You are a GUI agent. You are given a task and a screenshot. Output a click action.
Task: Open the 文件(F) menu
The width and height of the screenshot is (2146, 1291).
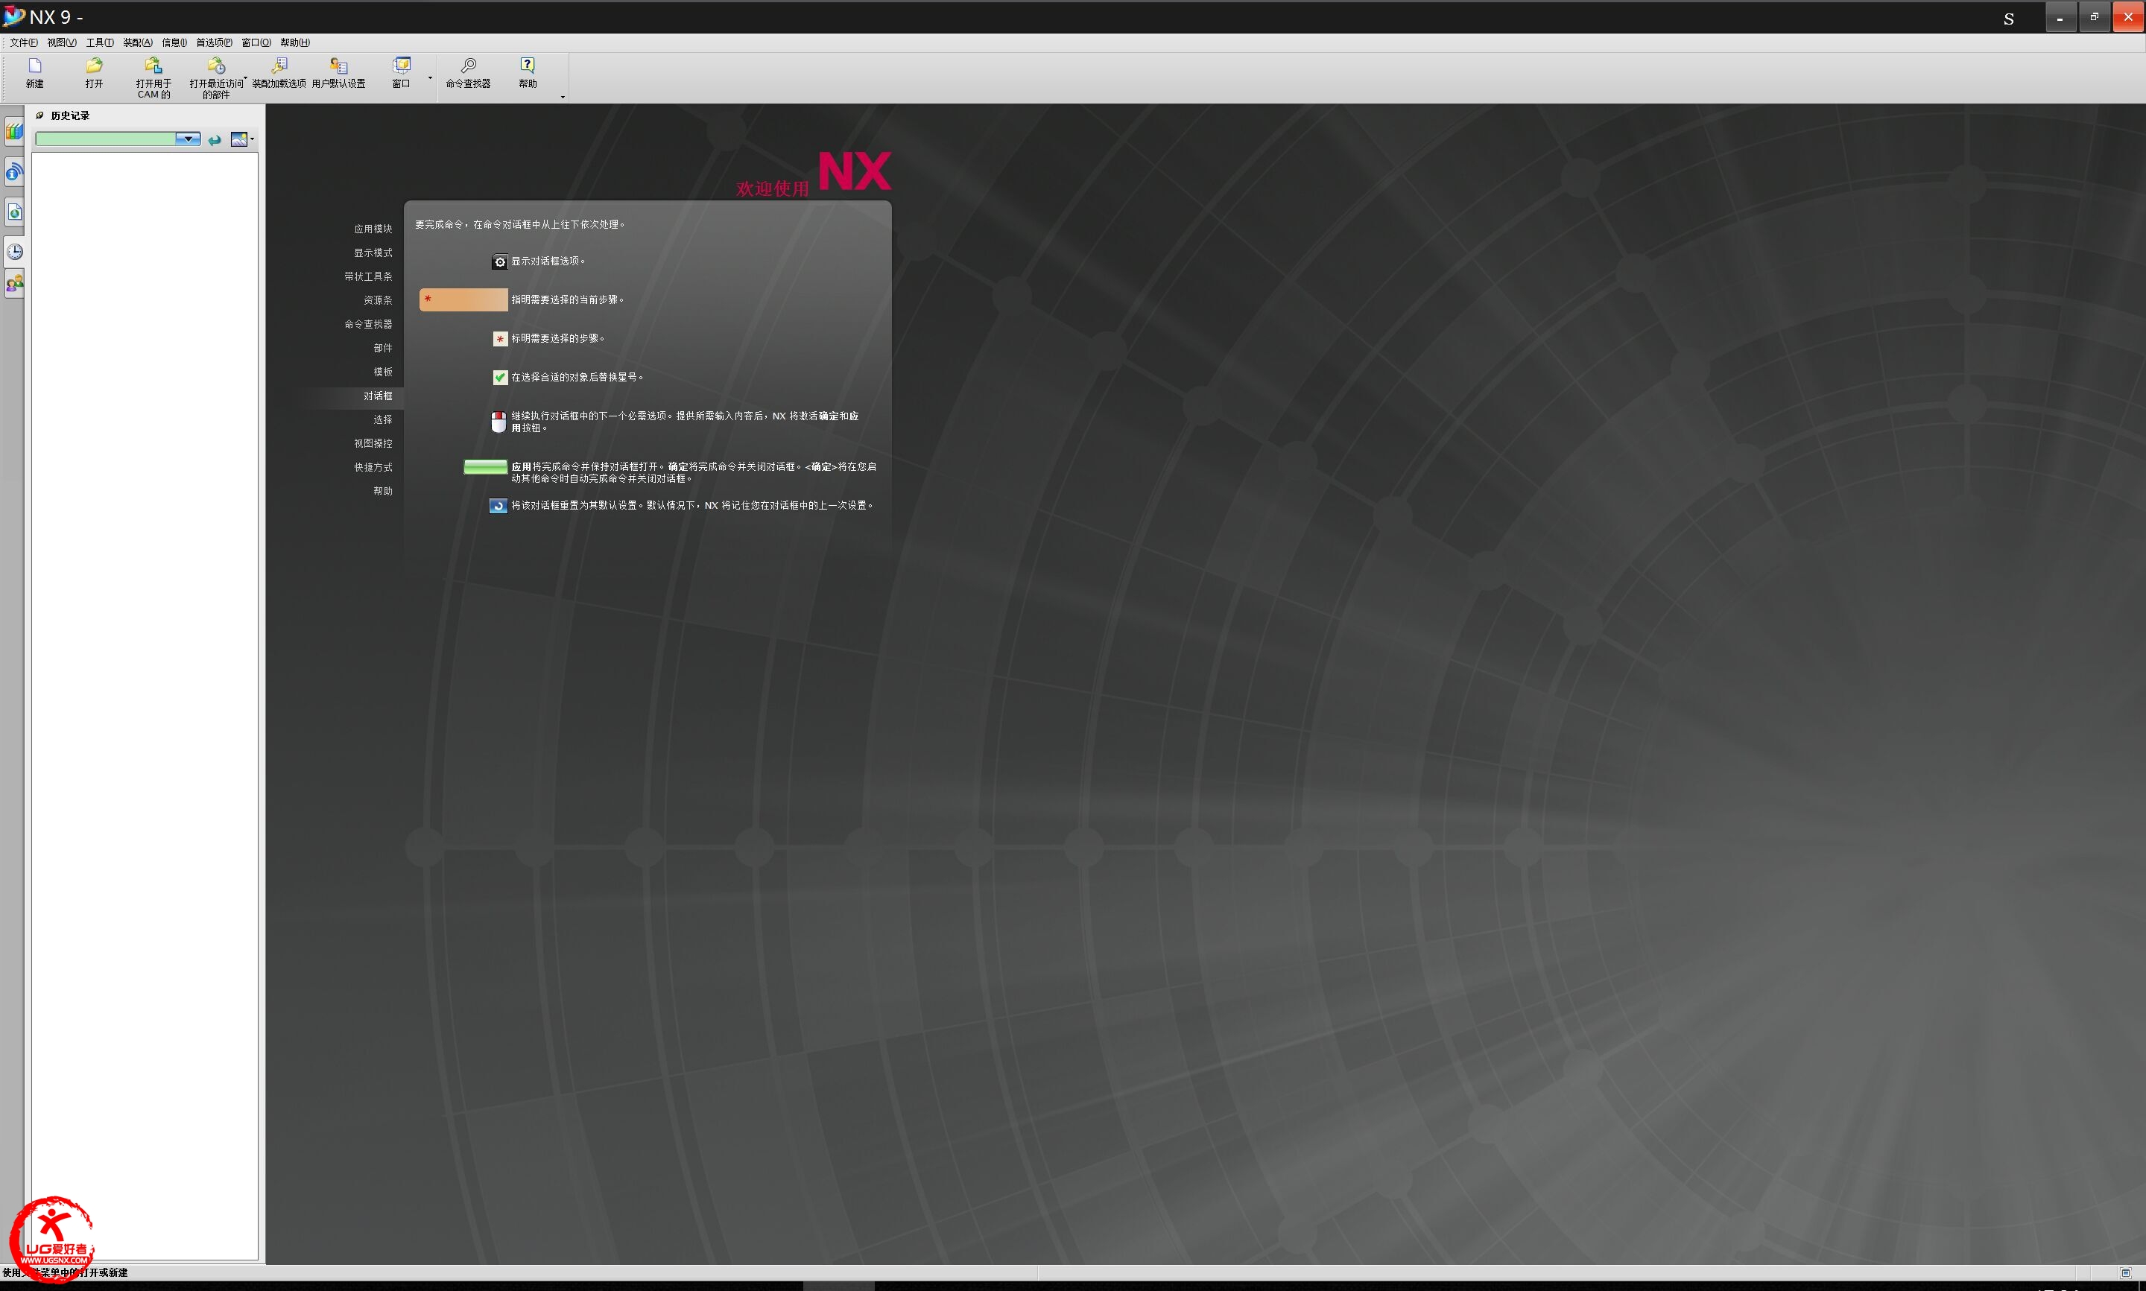coord(24,42)
